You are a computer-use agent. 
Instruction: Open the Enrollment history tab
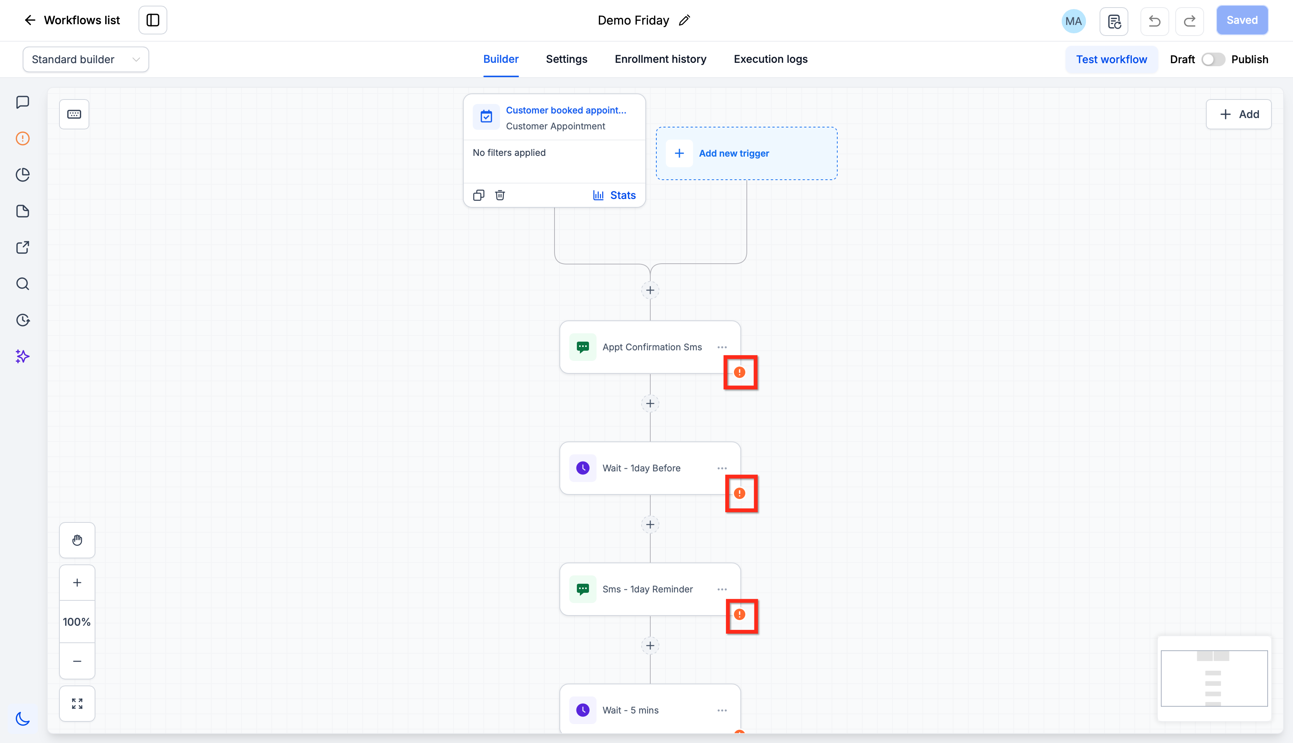[661, 59]
